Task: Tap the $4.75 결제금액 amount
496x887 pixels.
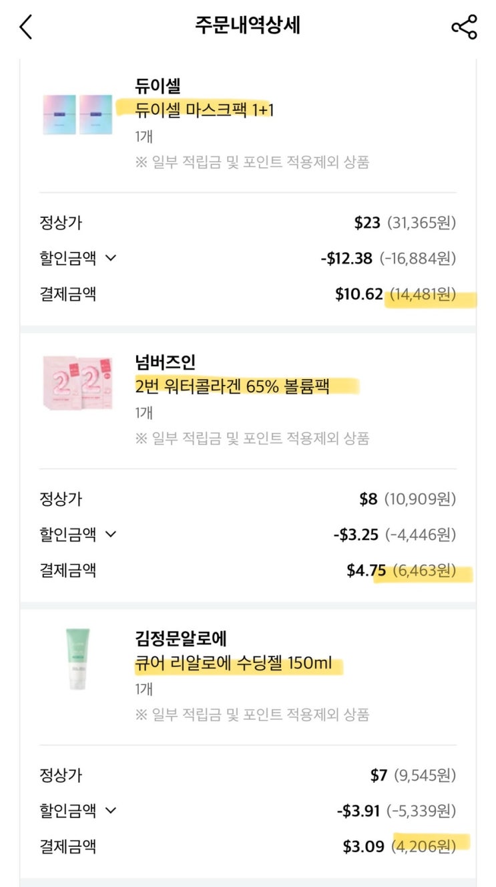Action: [366, 571]
